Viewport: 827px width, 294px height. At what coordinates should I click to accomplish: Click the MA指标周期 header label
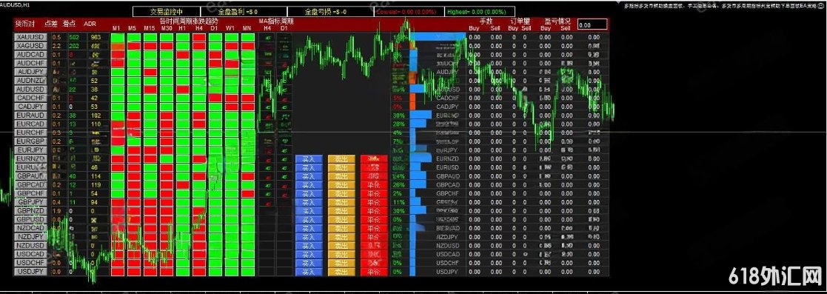point(276,21)
